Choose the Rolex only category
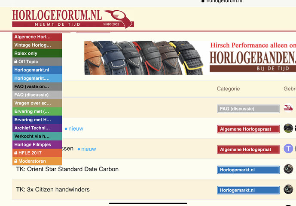 37,54
